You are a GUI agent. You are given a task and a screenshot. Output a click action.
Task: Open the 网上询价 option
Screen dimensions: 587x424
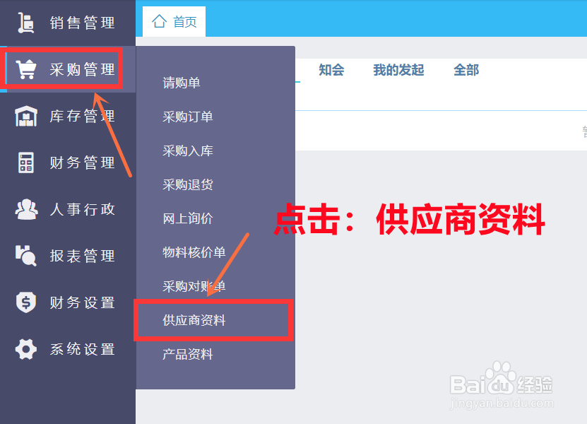pos(184,218)
